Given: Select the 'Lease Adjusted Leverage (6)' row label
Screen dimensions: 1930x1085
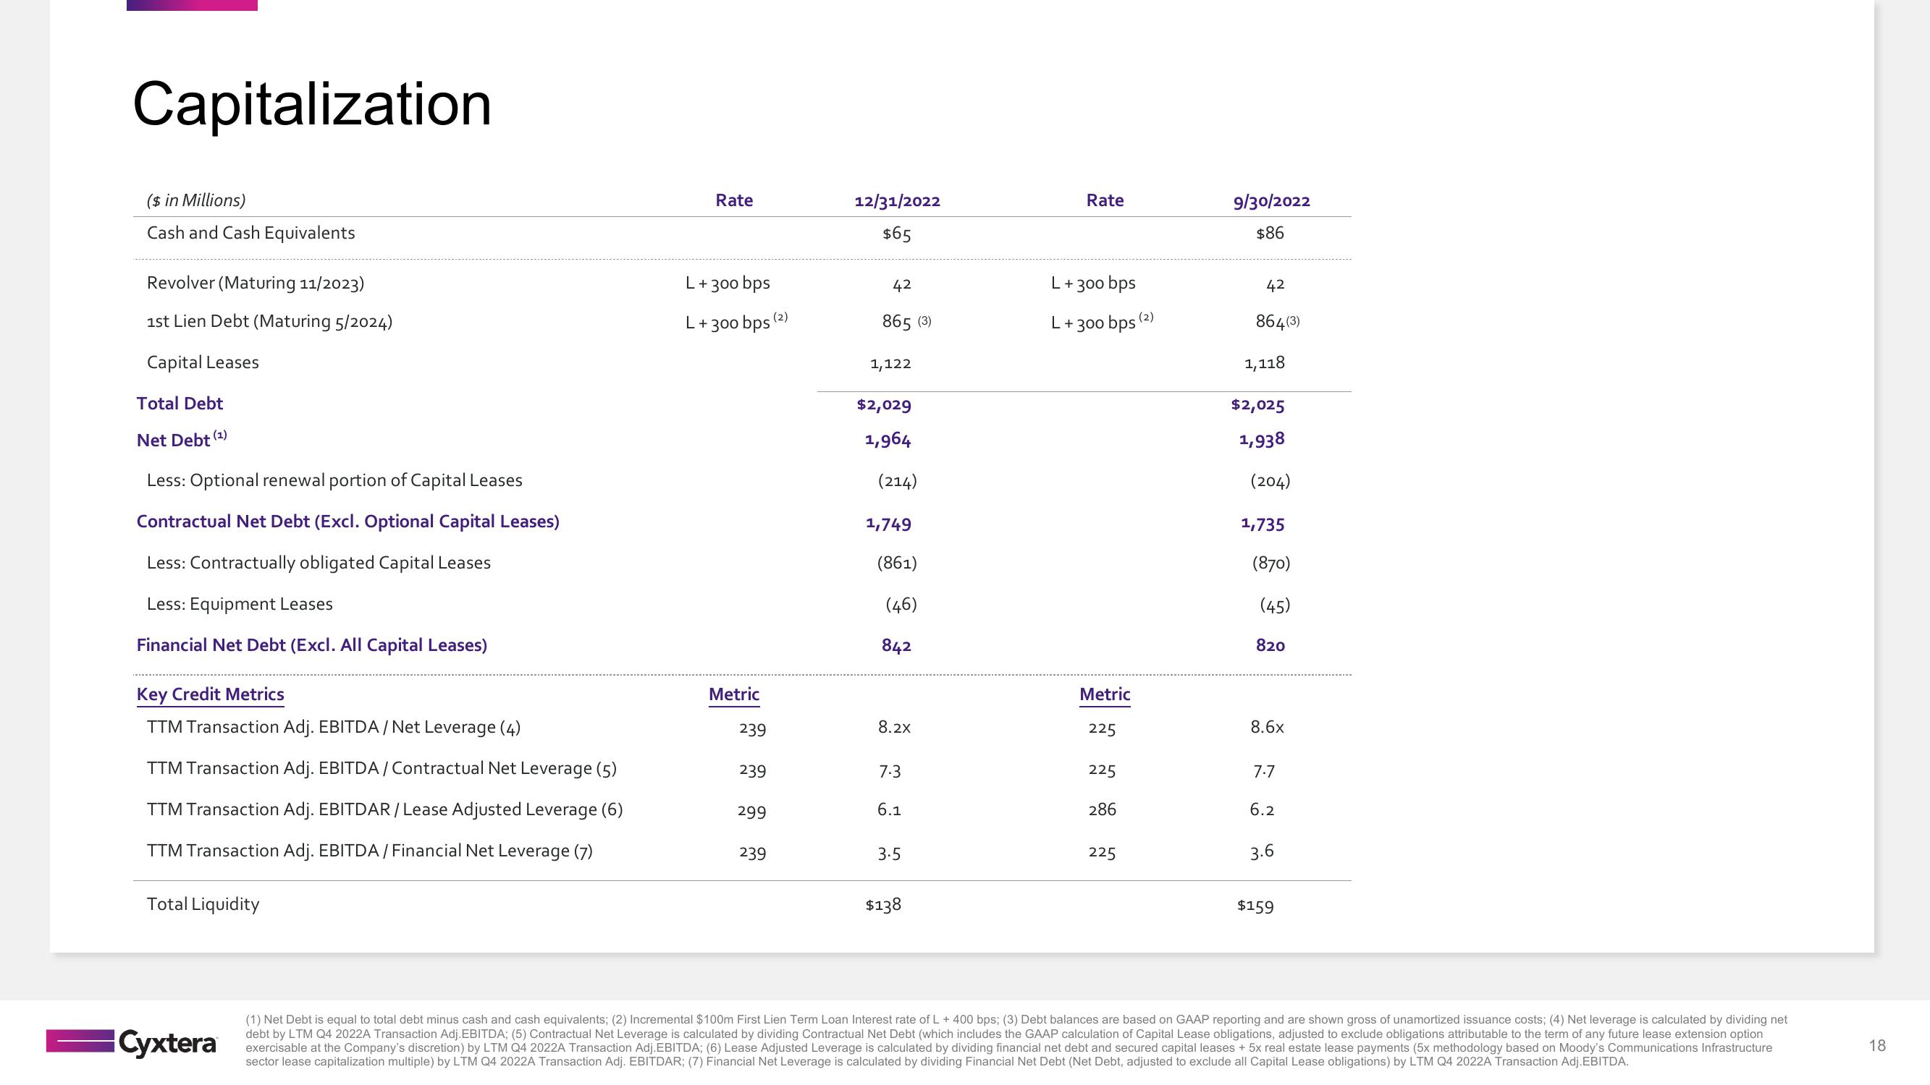Looking at the screenshot, I should (x=384, y=810).
